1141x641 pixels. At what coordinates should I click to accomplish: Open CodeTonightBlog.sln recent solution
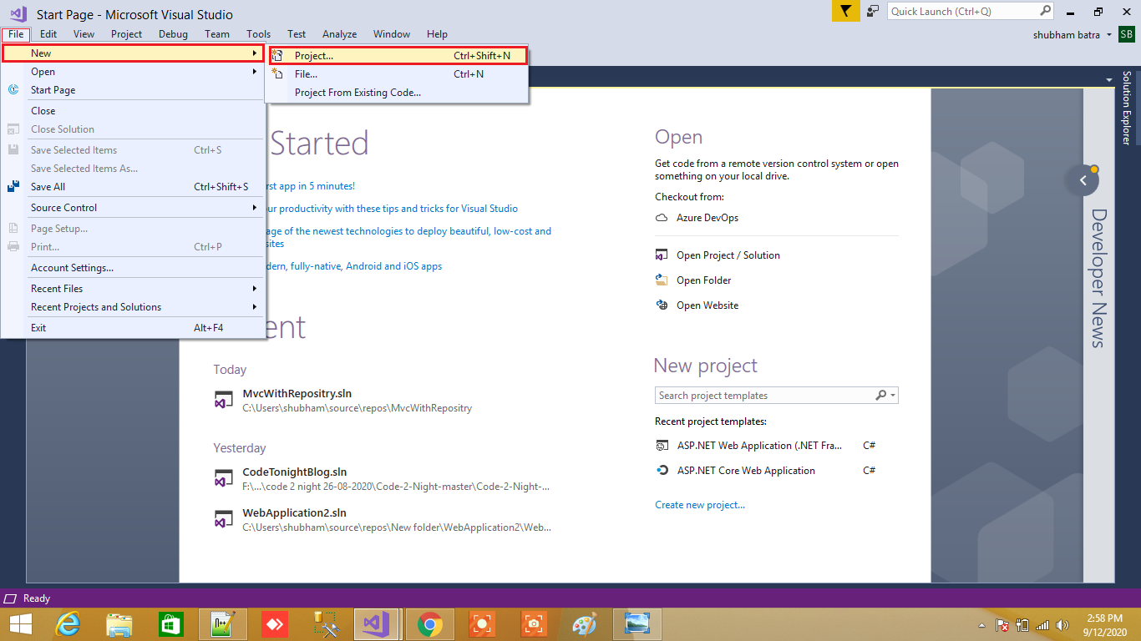(x=295, y=472)
